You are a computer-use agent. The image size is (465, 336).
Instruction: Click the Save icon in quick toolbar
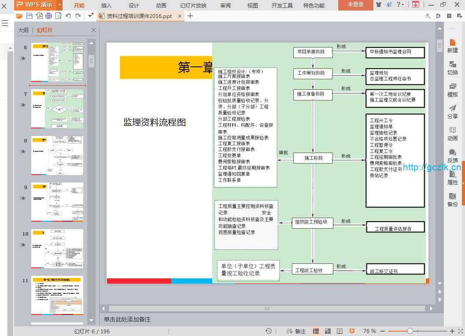tap(29, 16)
